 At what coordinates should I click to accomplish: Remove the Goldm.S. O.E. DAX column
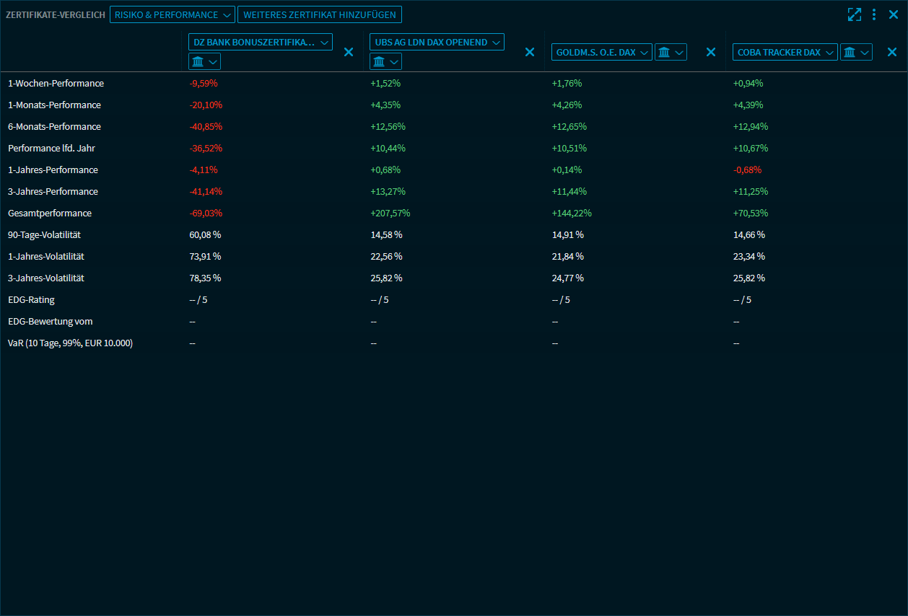tap(711, 52)
